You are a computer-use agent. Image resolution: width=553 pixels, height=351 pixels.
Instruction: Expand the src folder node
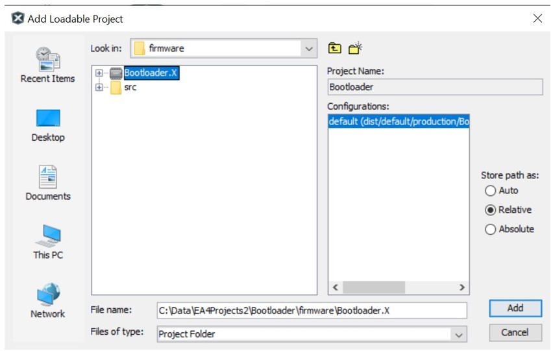pos(99,88)
